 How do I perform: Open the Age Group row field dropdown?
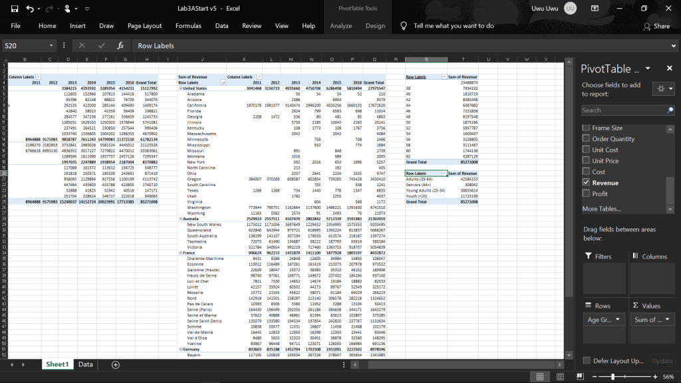[x=618, y=320]
